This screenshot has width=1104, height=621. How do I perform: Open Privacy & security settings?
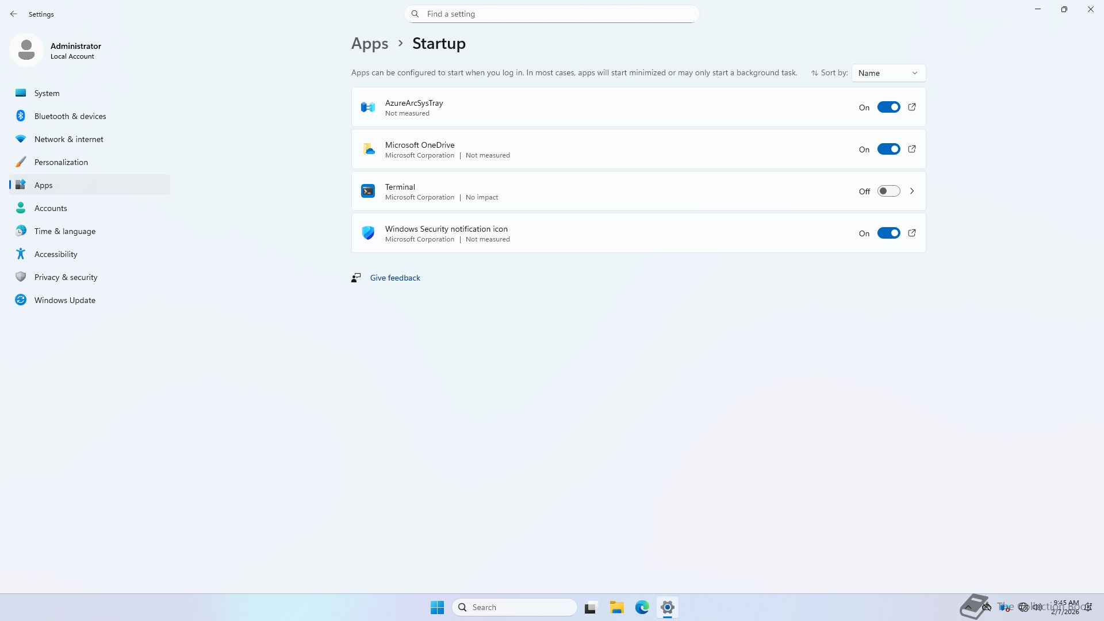pyautogui.click(x=66, y=277)
